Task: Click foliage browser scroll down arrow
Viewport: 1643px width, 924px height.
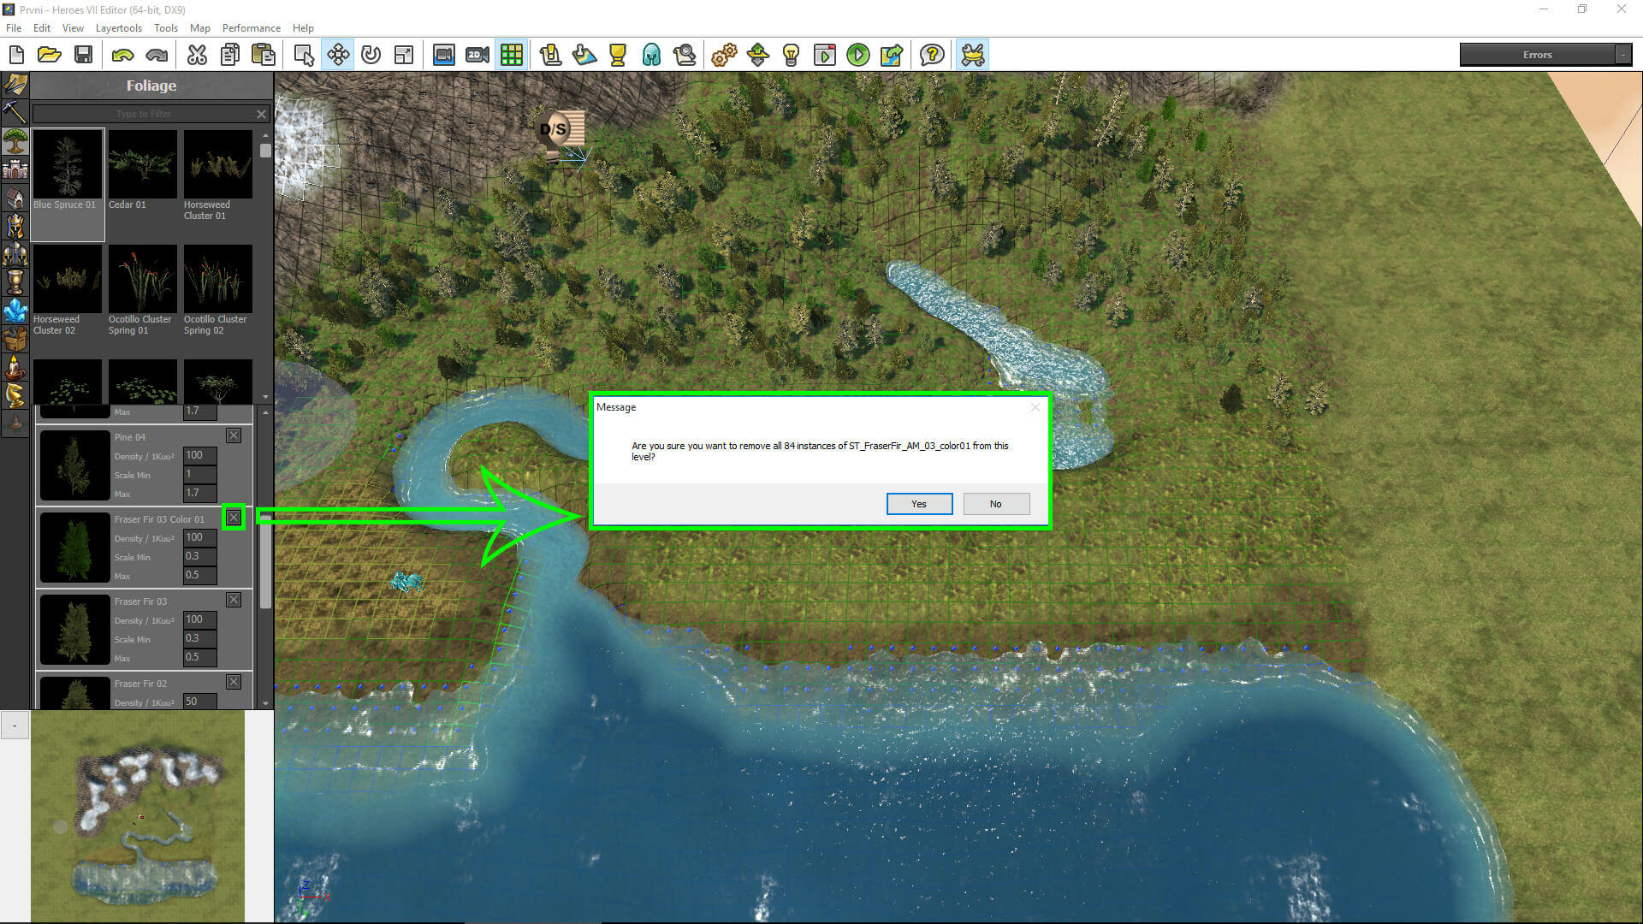Action: coord(265,397)
